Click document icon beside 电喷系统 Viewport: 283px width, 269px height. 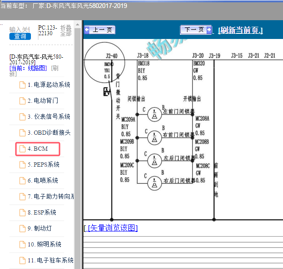coord(22,181)
